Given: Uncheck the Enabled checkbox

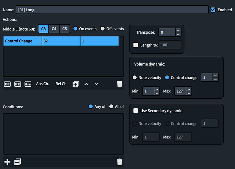Looking at the screenshot, I should [213, 10].
